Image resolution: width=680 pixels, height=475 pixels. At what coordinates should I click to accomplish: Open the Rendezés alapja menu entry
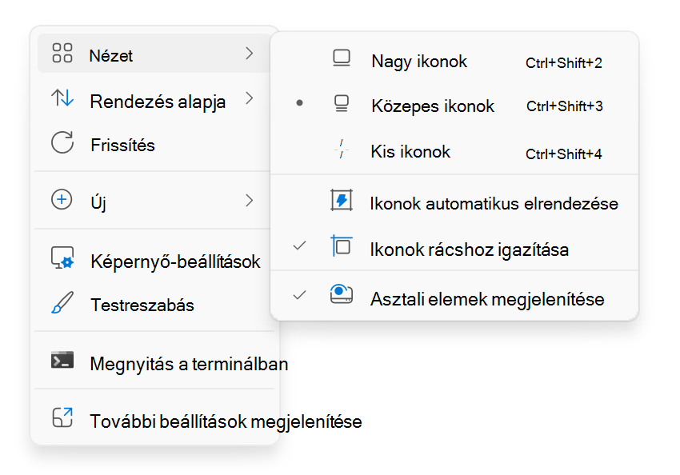tap(154, 100)
